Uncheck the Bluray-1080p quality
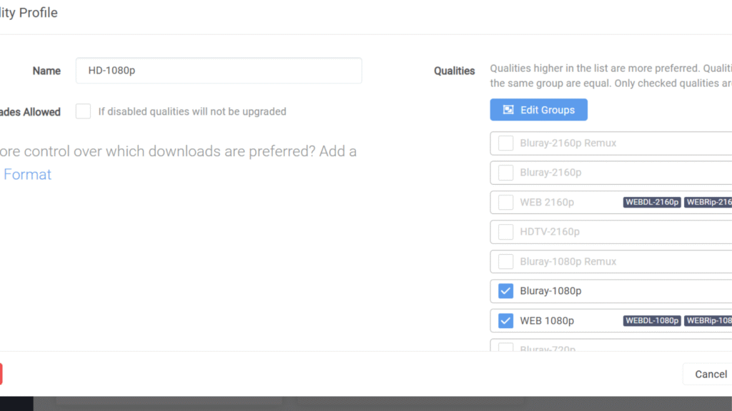732x411 pixels. point(506,291)
